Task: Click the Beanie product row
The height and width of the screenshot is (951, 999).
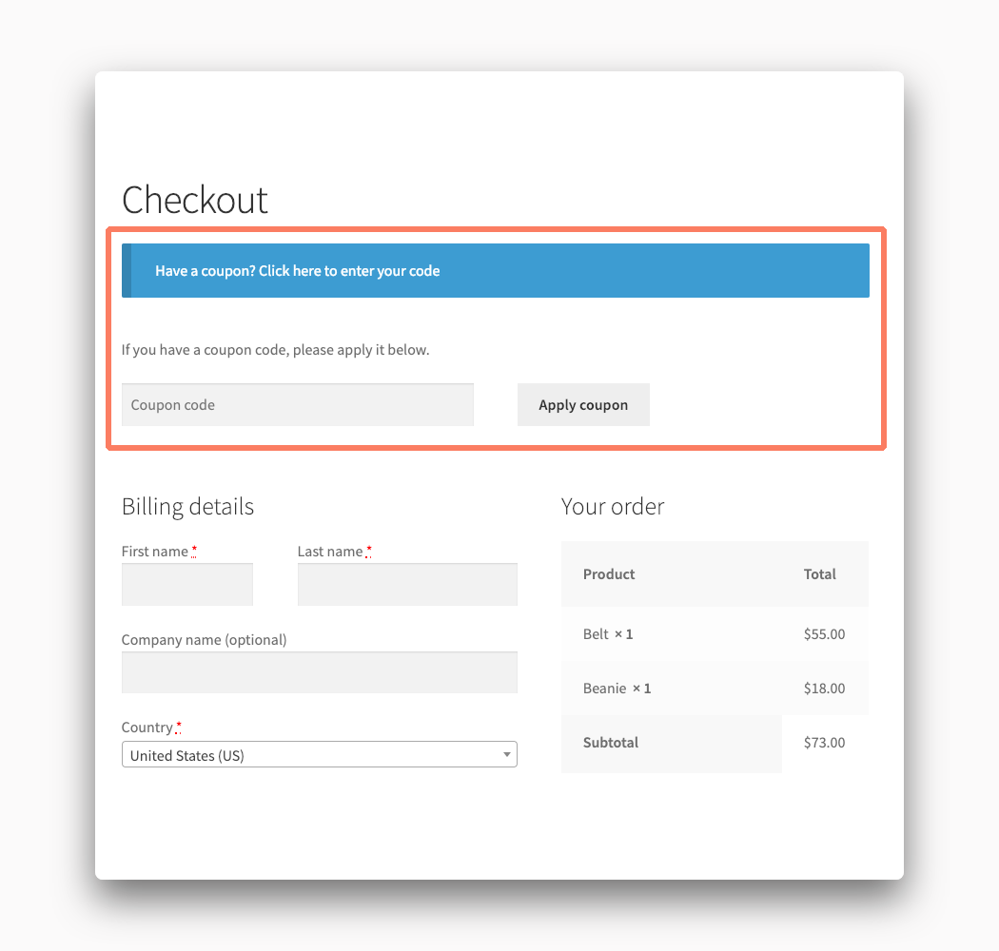Action: 617,688
